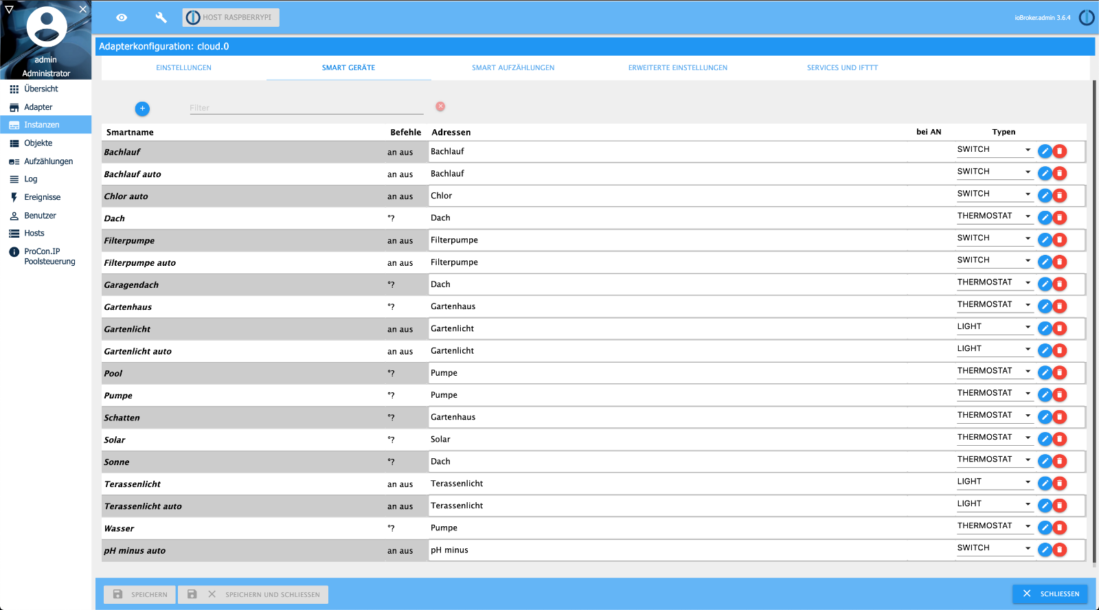Click Speichern und Schliessen button
Viewport: 1099px width, 610px height.
coord(253,594)
